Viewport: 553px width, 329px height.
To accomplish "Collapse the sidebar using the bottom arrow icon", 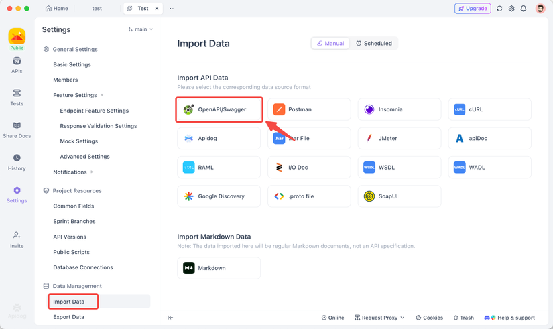I will pos(170,318).
